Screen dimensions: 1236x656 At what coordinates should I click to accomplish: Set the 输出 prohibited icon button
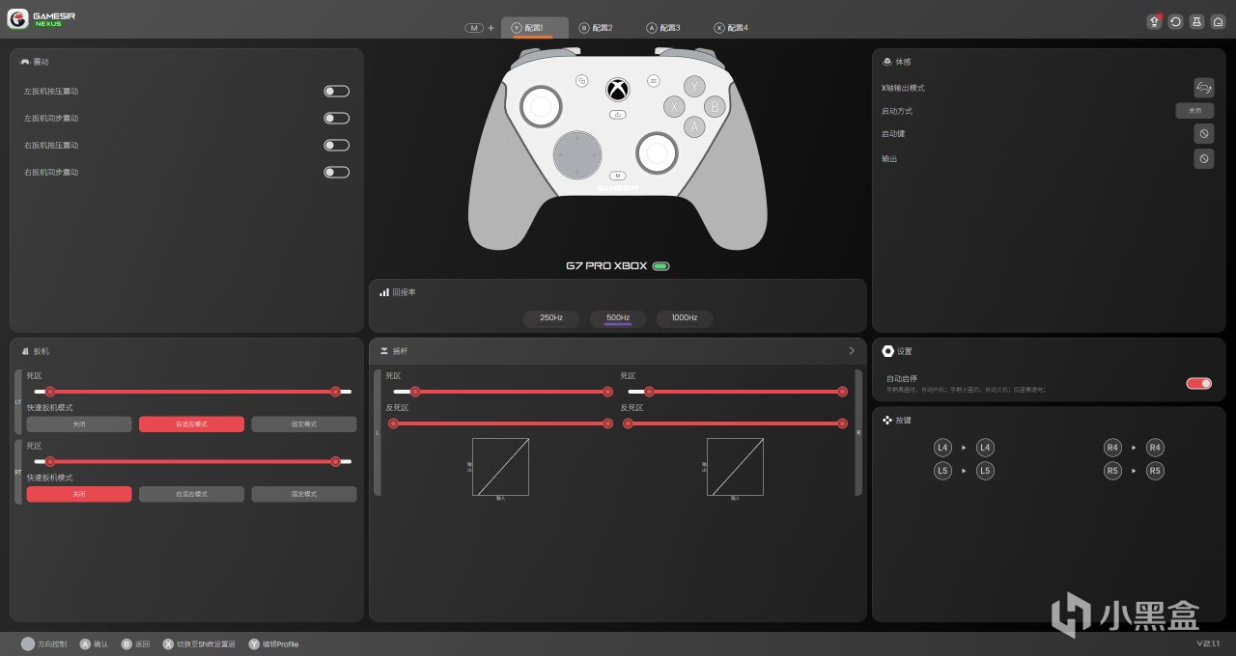tap(1203, 158)
